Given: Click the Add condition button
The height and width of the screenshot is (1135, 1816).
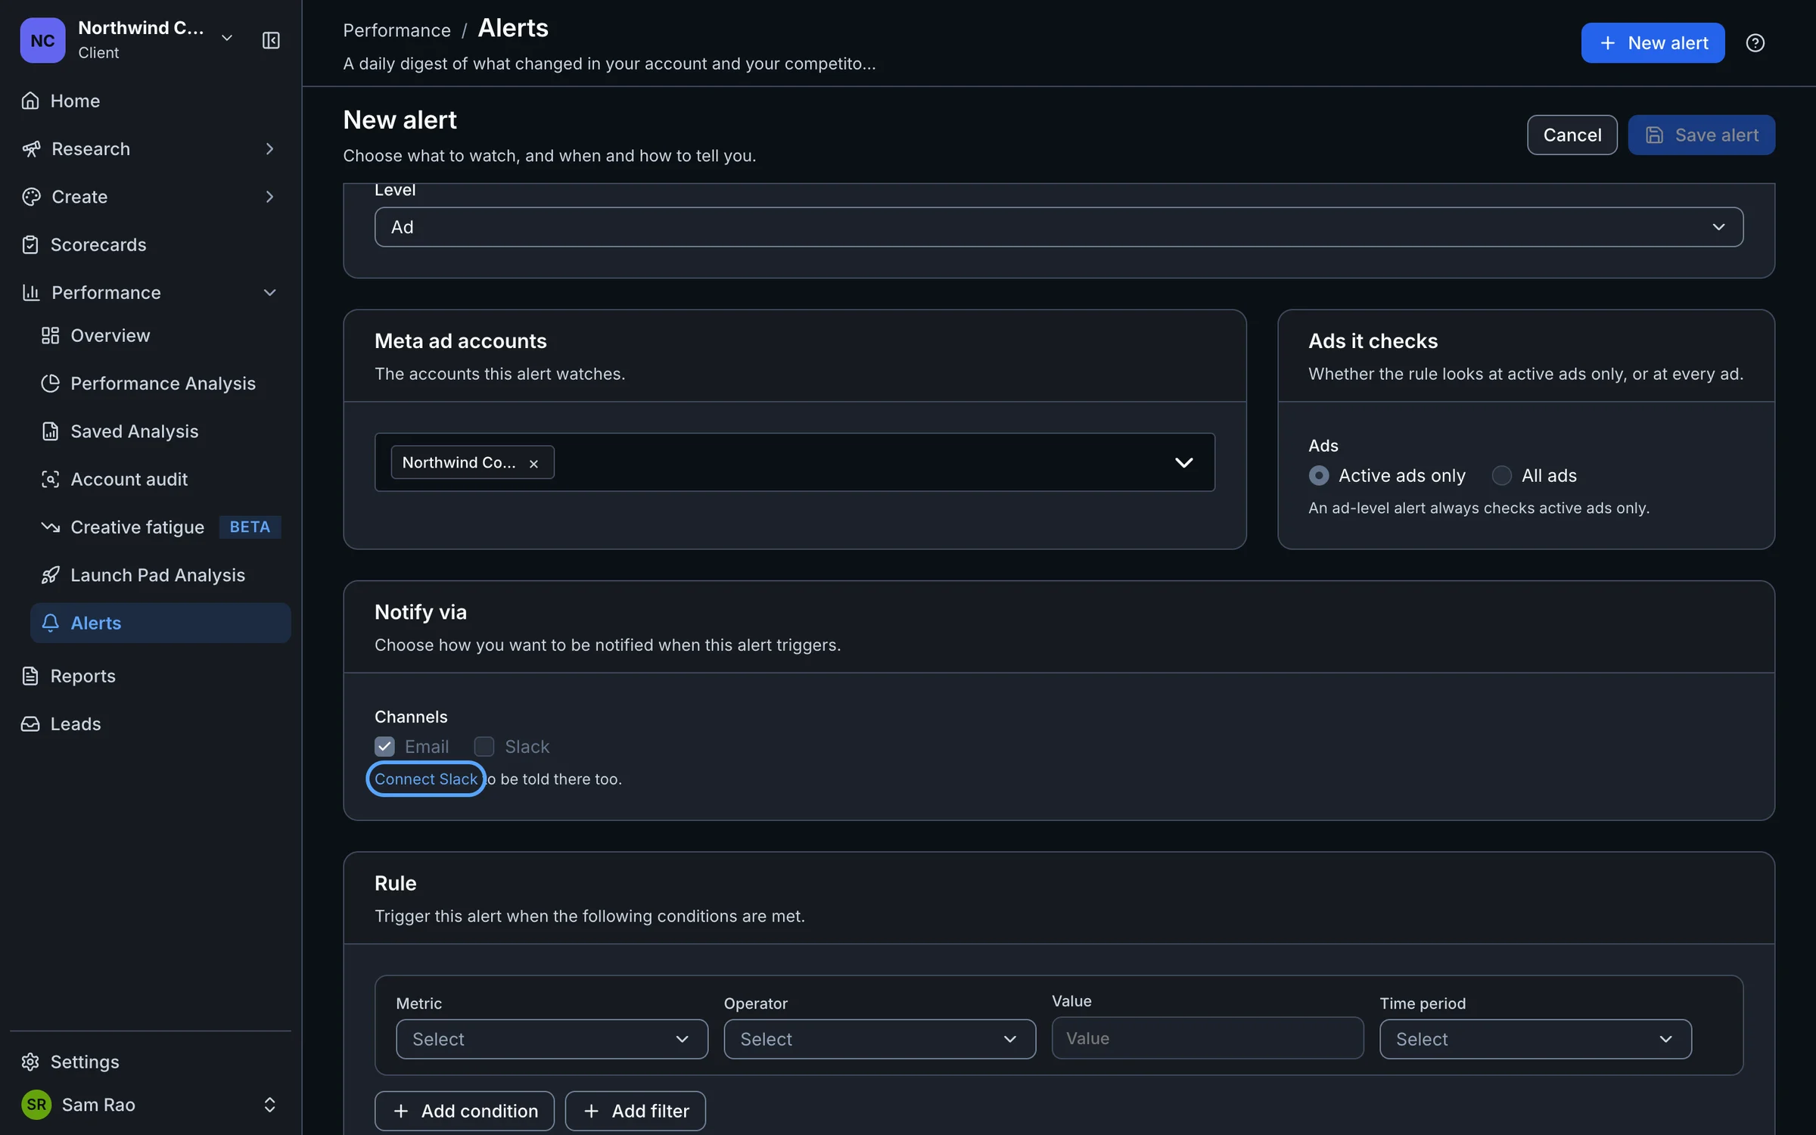Looking at the screenshot, I should pyautogui.click(x=464, y=1111).
